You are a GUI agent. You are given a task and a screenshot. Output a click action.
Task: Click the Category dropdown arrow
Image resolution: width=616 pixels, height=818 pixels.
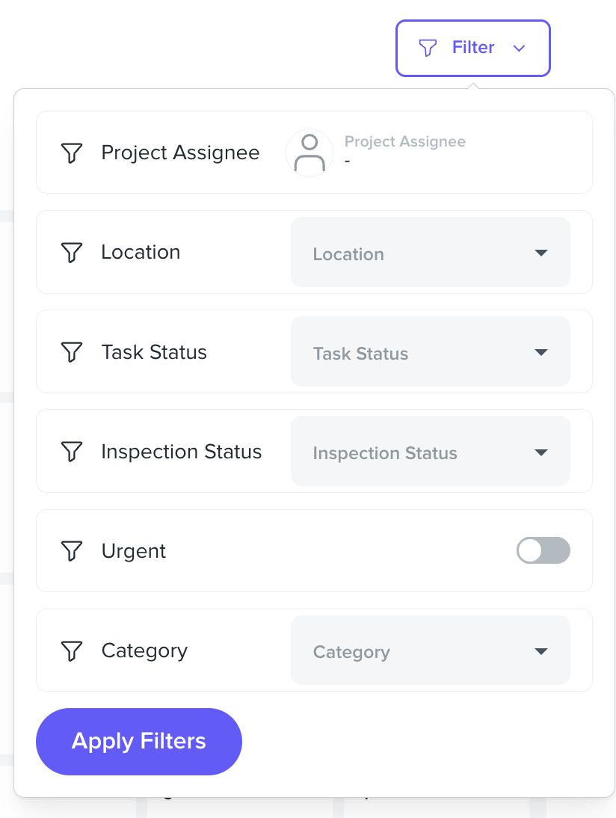541,651
